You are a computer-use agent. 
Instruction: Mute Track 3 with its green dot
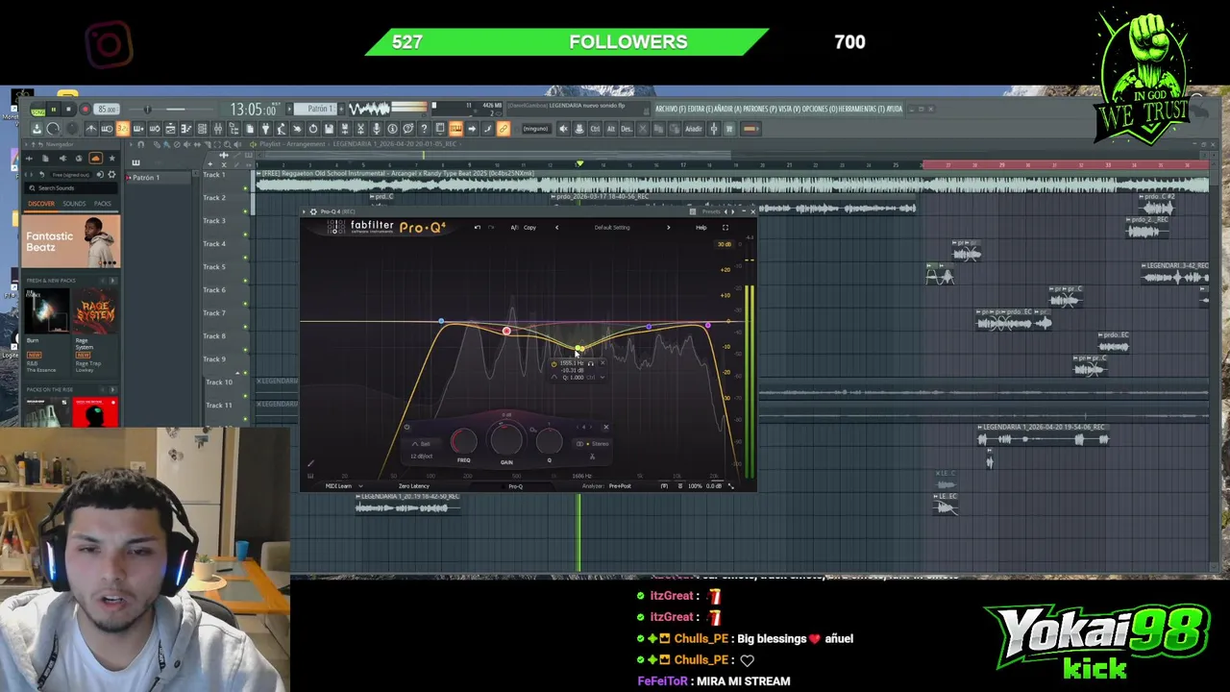tap(245, 234)
